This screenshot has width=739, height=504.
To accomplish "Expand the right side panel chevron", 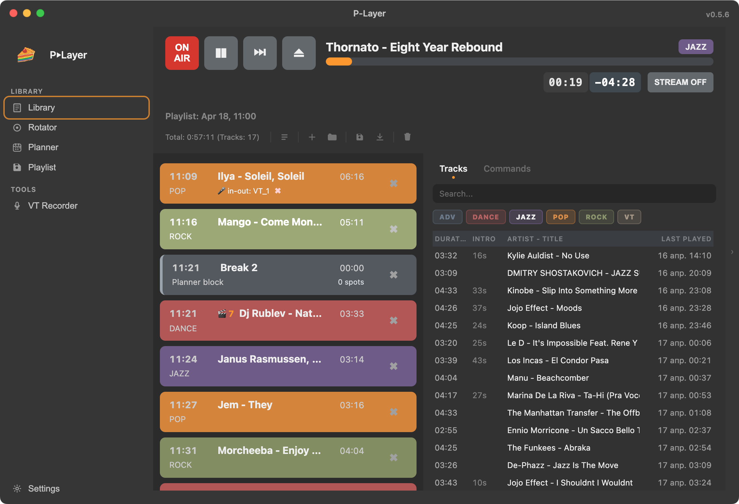I will pos(732,252).
